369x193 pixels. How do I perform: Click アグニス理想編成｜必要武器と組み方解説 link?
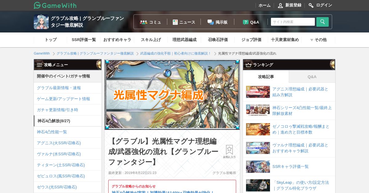pyautogui.click(x=300, y=92)
